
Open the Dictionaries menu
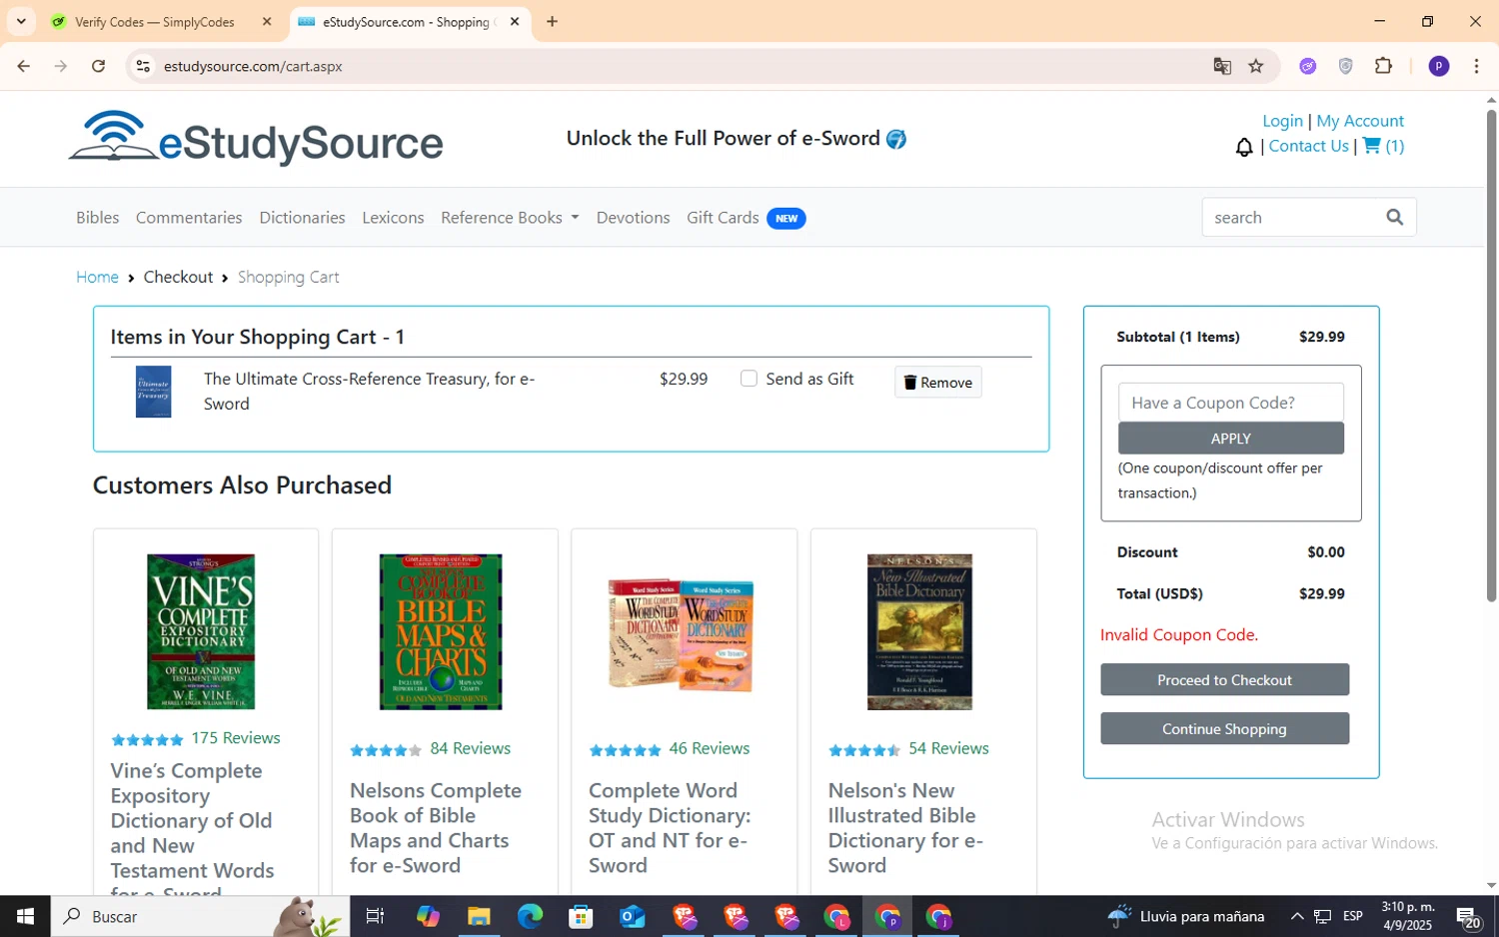(x=302, y=217)
